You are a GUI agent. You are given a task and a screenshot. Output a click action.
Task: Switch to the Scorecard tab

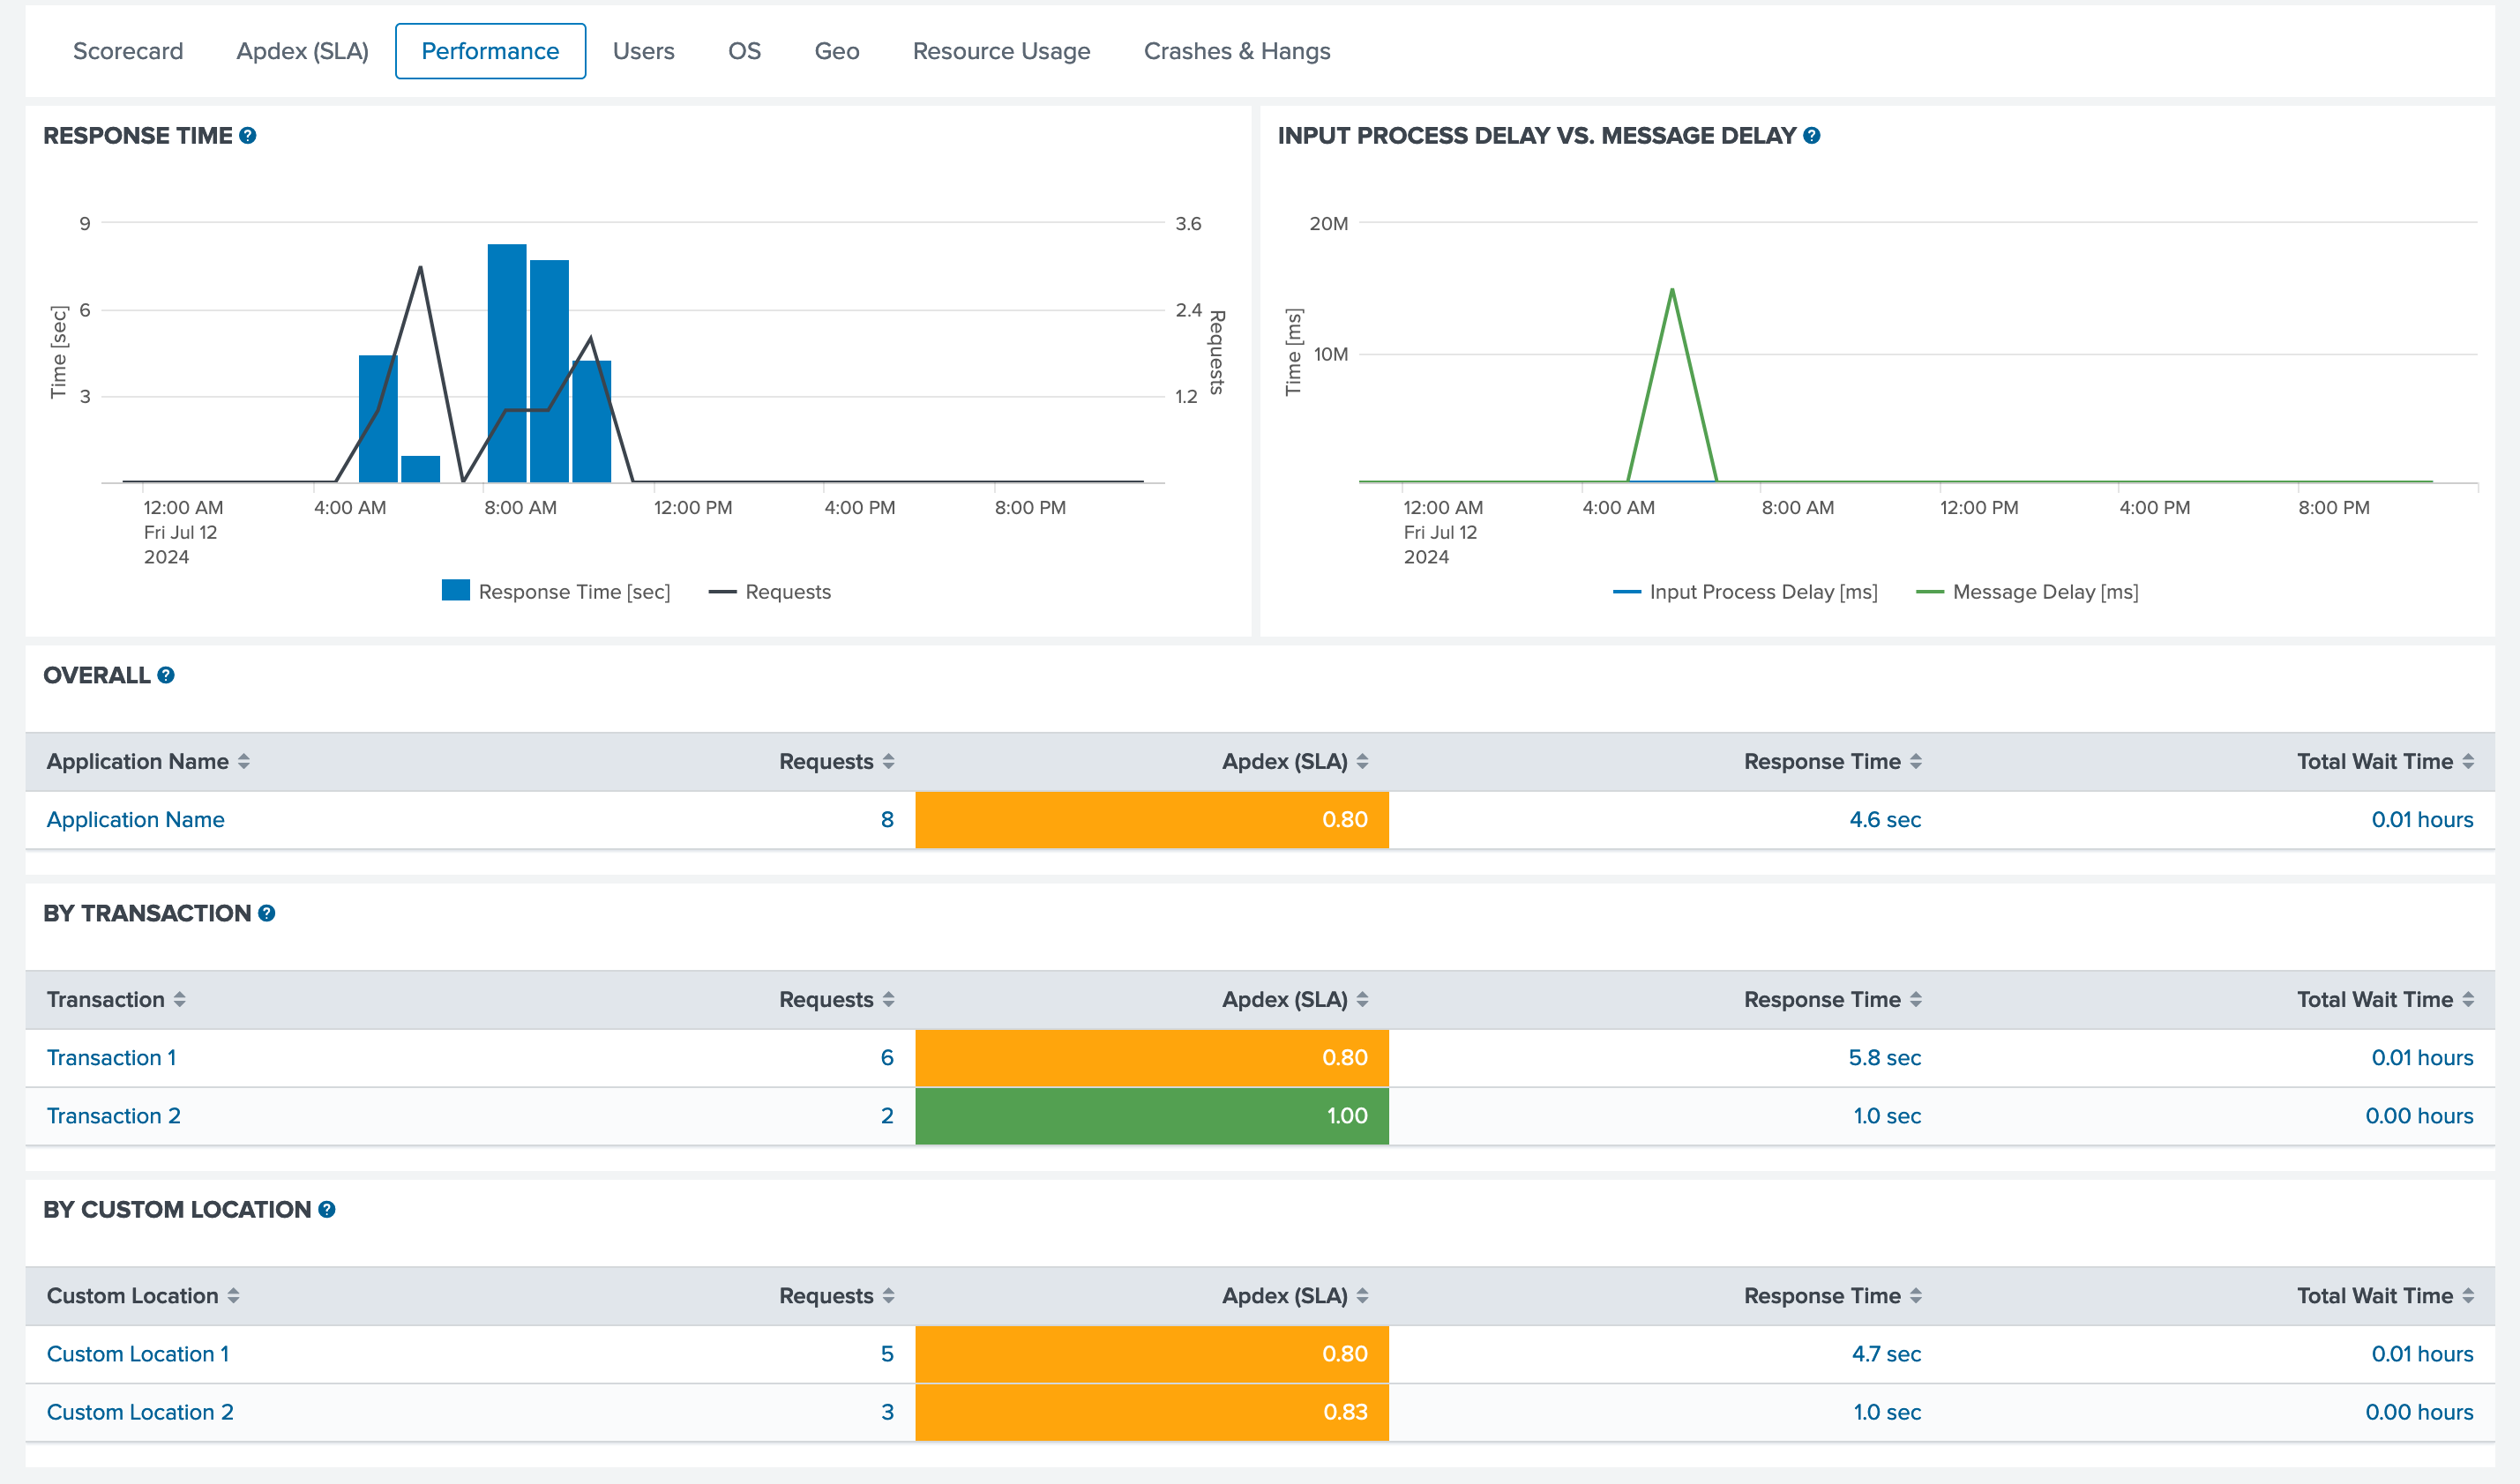tap(128, 51)
